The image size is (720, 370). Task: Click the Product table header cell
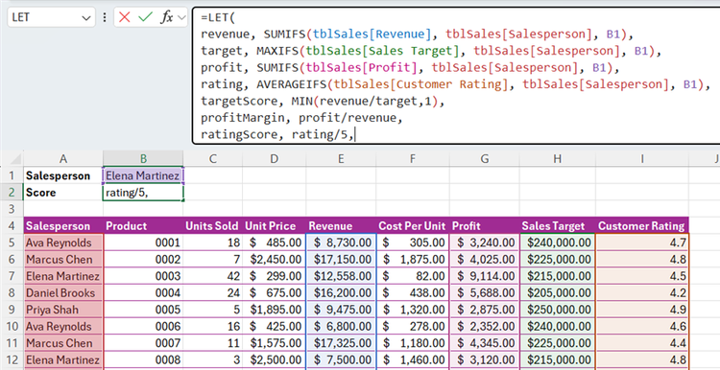[x=143, y=225]
